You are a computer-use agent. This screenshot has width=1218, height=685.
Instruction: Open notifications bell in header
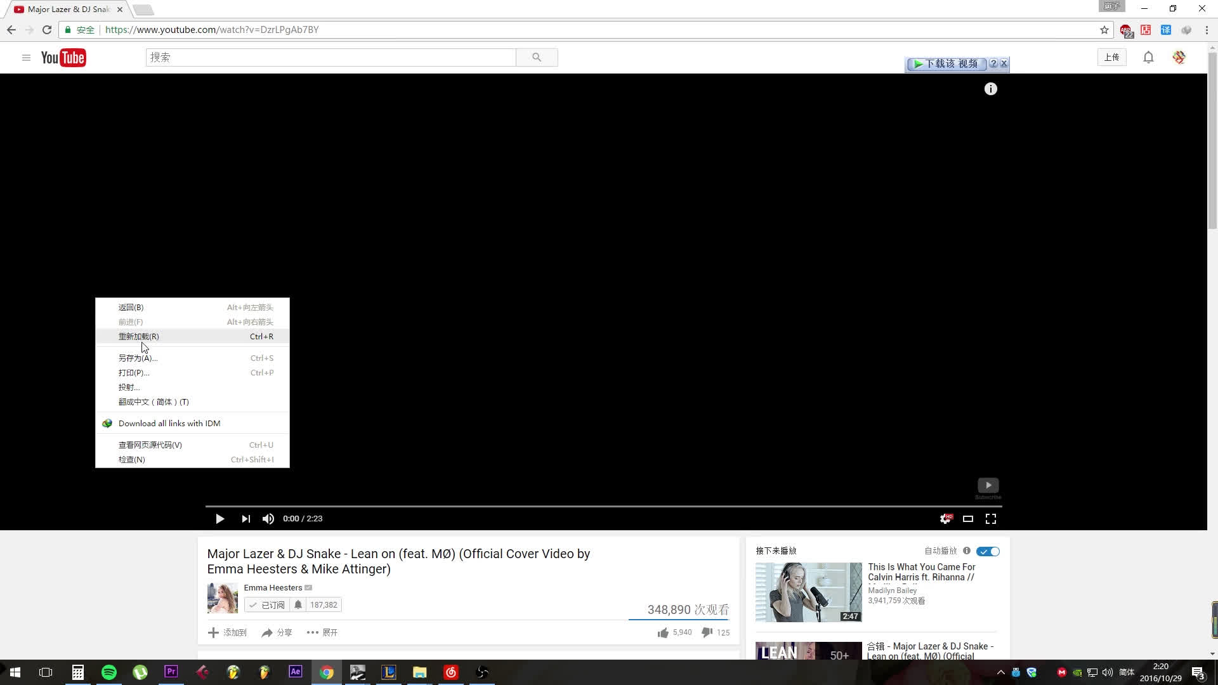tap(1148, 58)
